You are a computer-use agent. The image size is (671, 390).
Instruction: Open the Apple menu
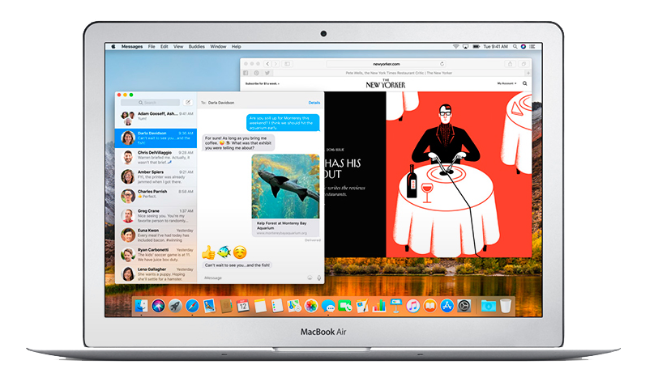click(x=113, y=47)
